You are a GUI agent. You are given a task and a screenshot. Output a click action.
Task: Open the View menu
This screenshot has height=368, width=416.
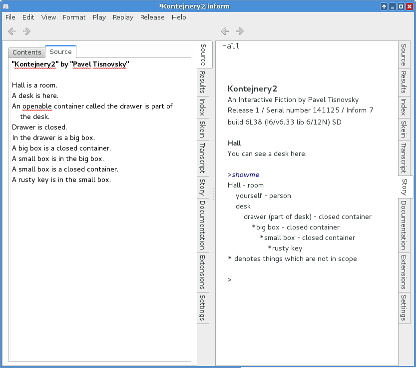coord(48,17)
